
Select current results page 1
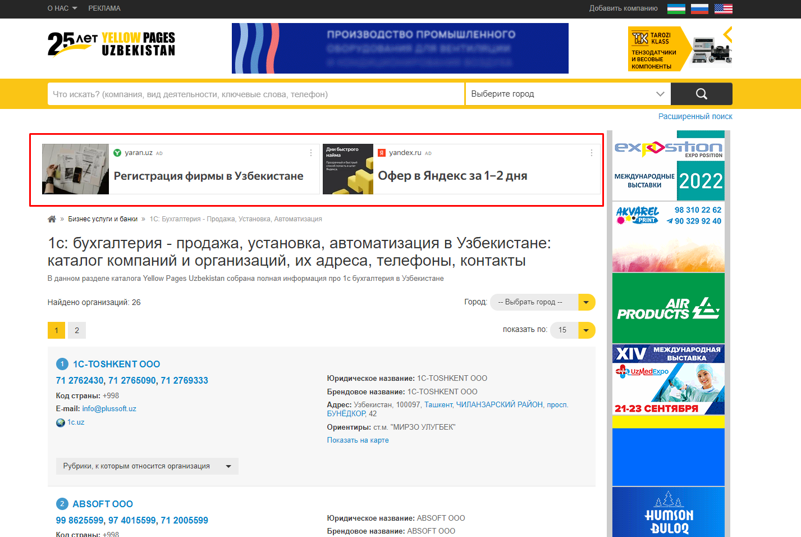click(x=56, y=330)
